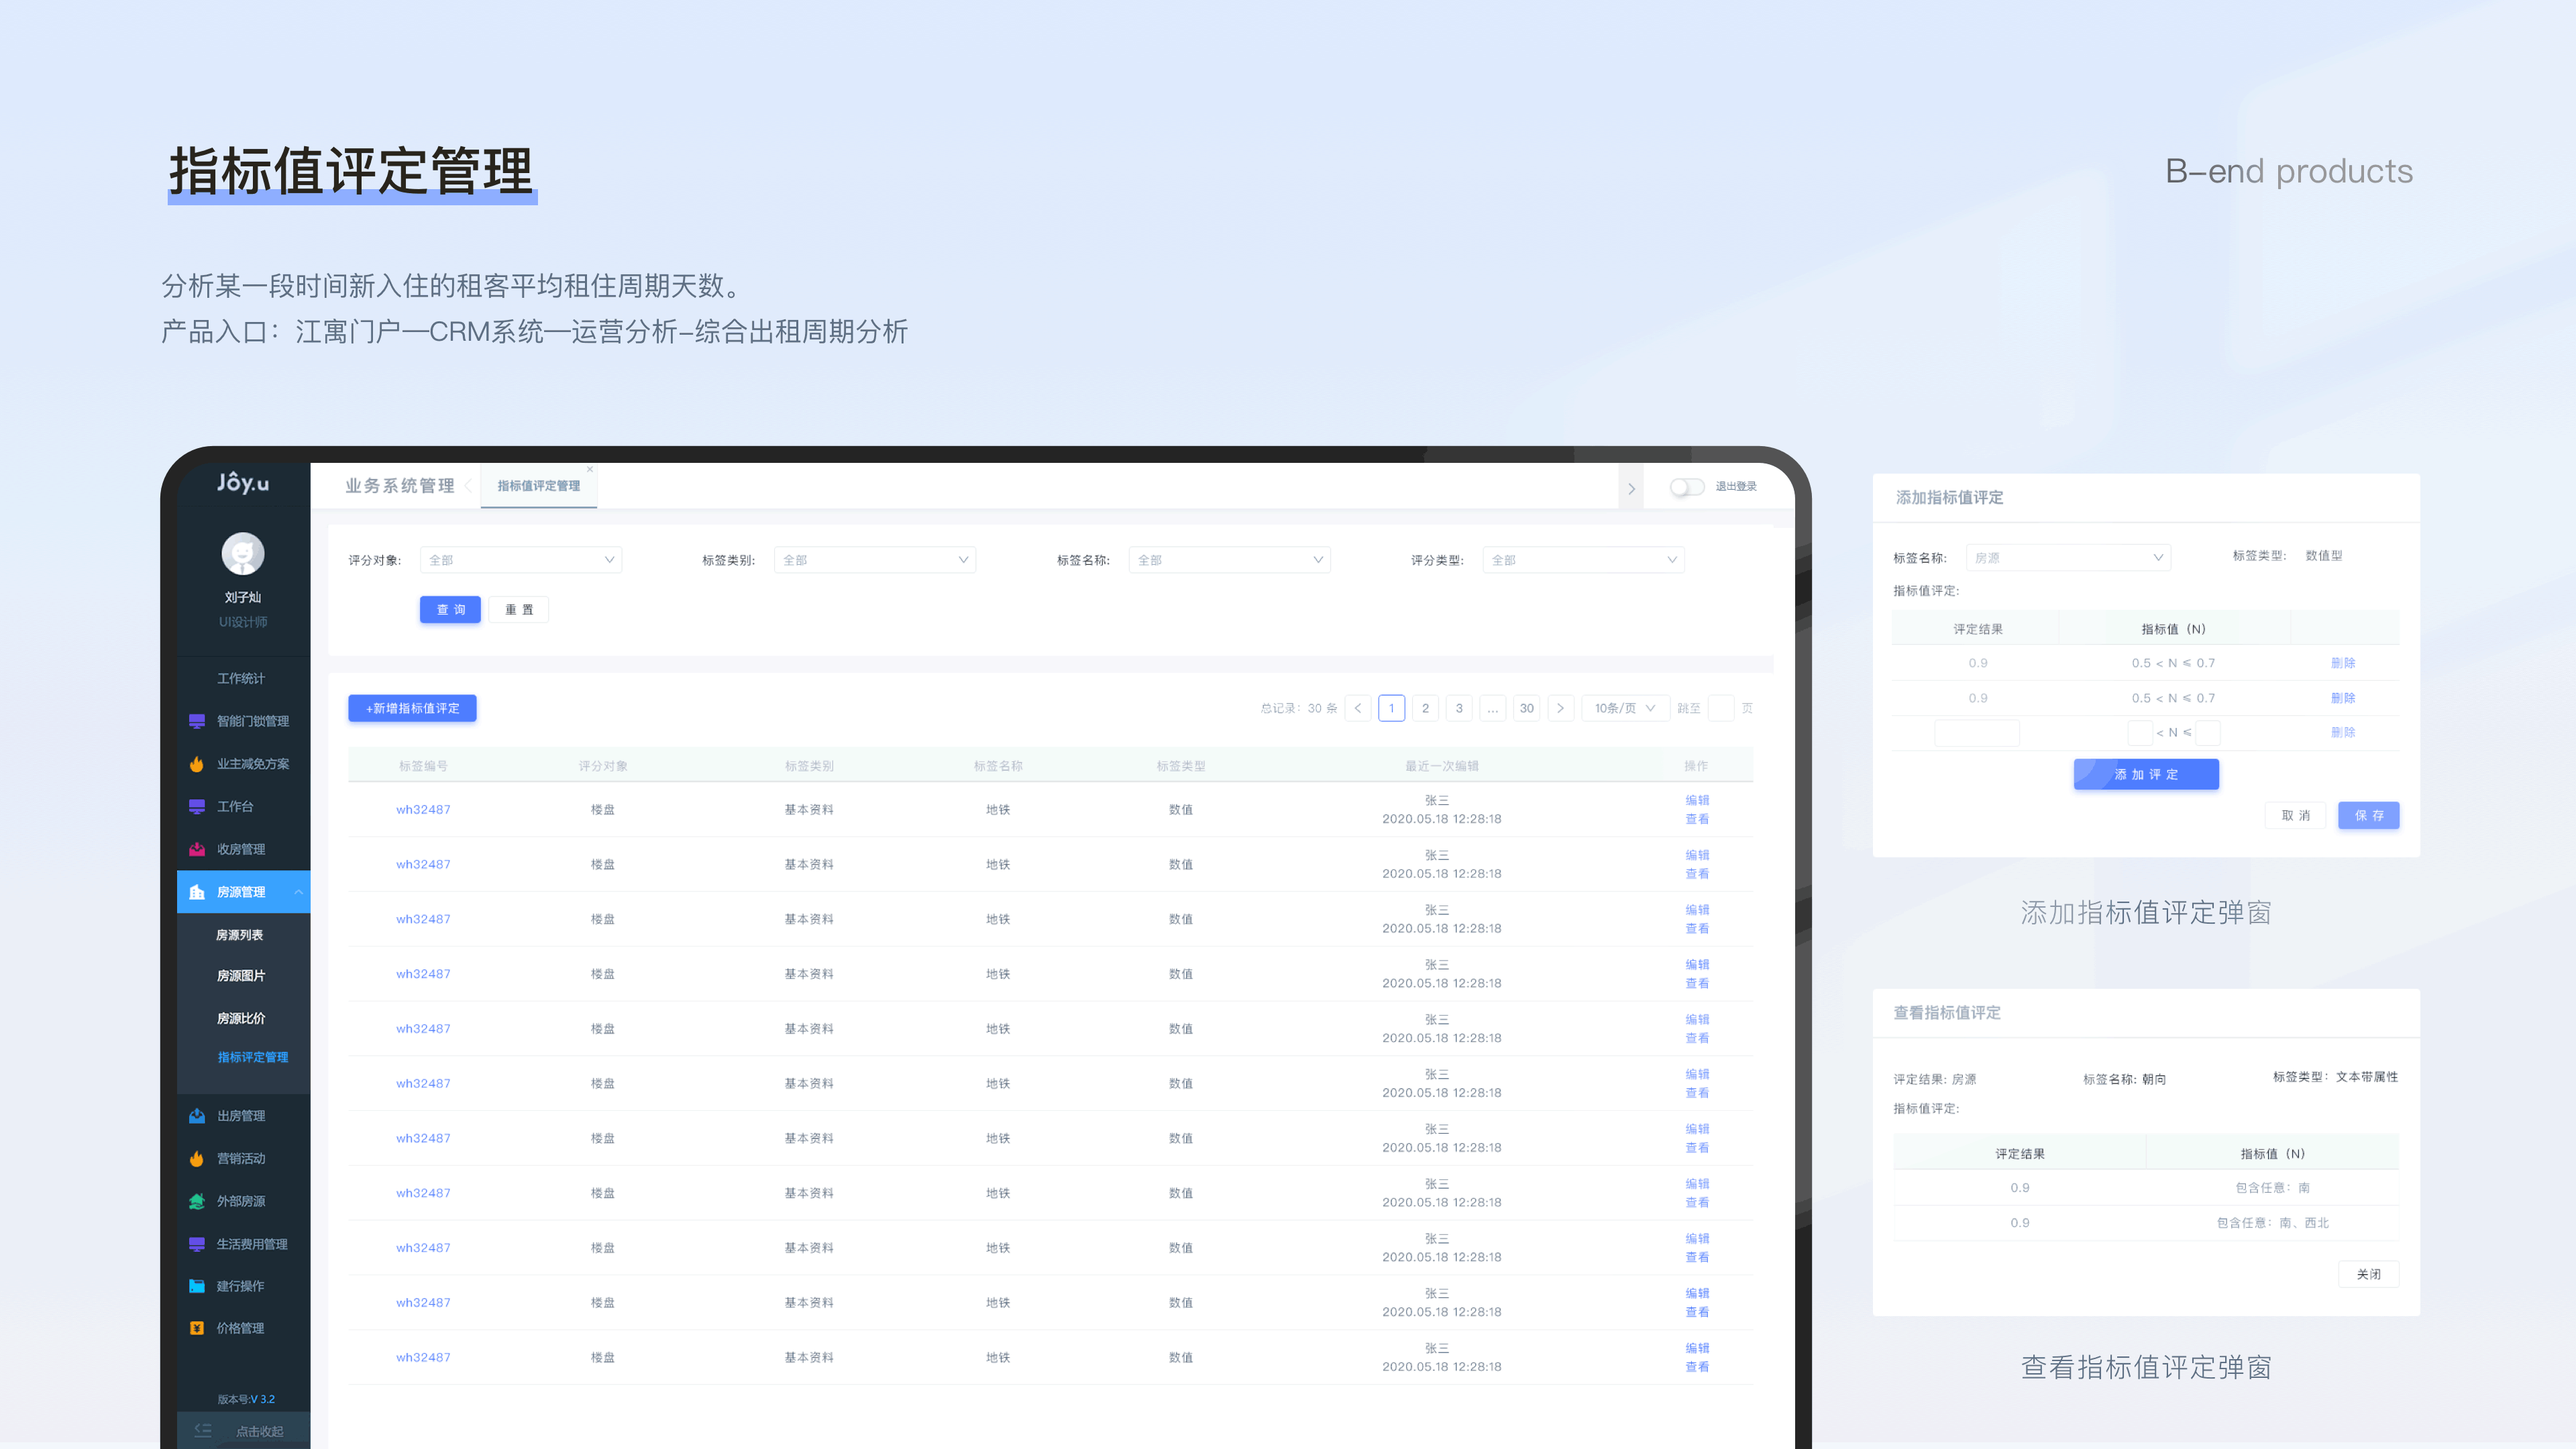The height and width of the screenshot is (1449, 2576).
Task: Click the 工作台 monitor icon
Action: [x=197, y=806]
